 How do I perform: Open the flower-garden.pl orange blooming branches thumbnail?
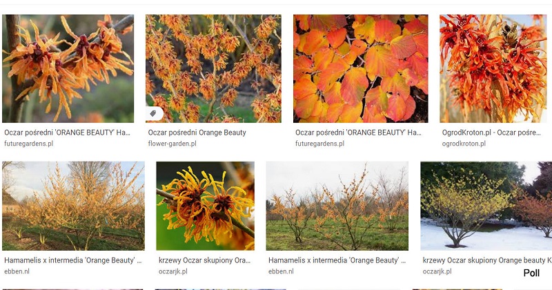[213, 69]
